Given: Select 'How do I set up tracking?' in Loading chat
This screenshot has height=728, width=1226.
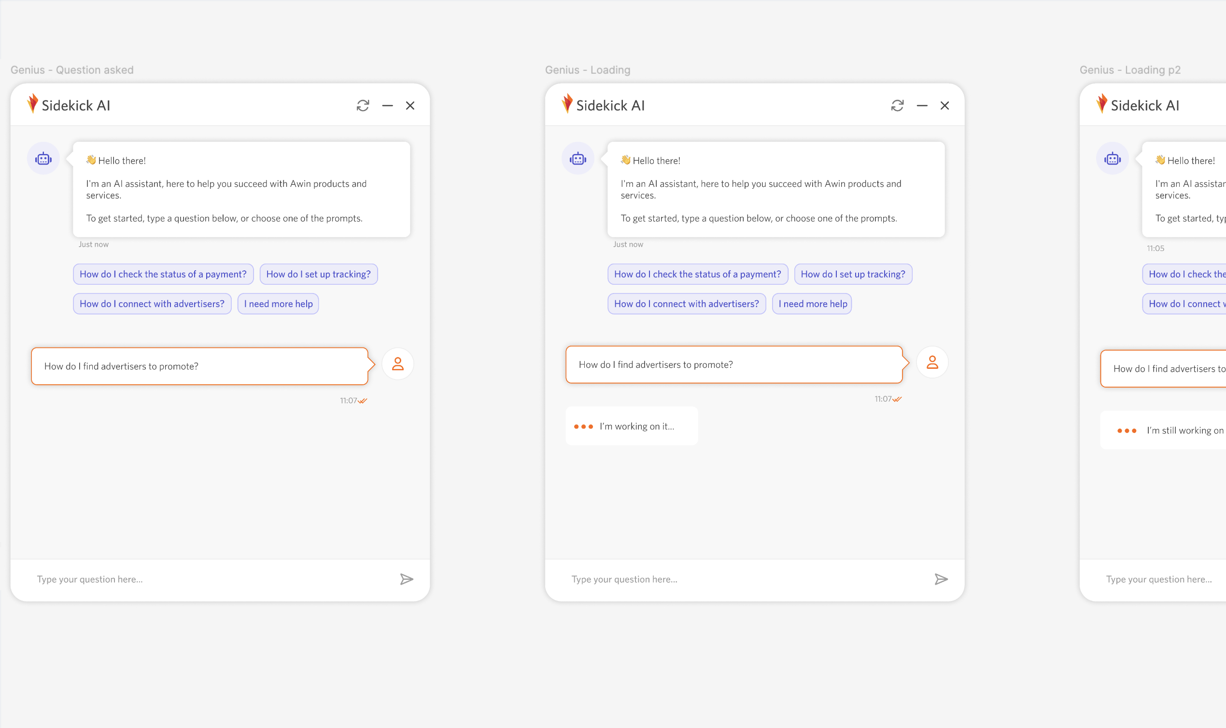Looking at the screenshot, I should (853, 274).
